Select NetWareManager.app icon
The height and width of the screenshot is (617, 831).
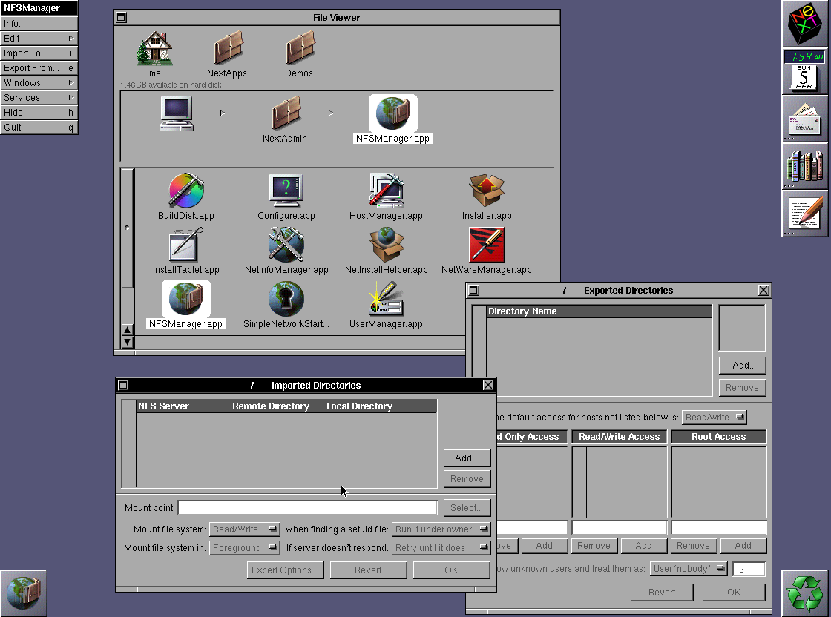point(487,245)
